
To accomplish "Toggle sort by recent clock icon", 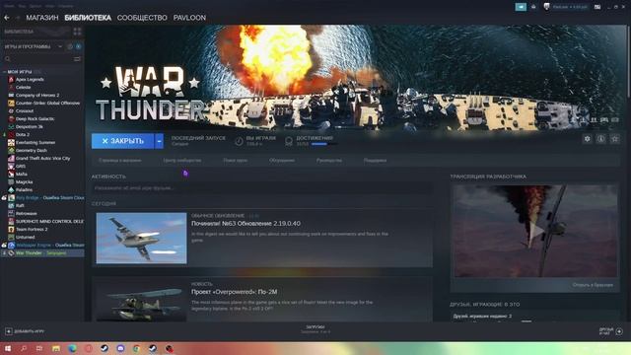I will pos(70,46).
